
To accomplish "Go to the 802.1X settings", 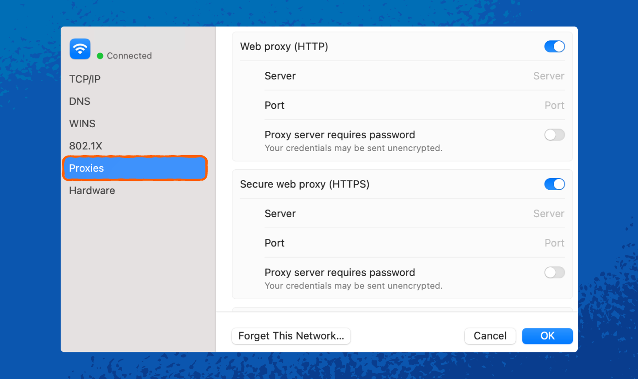I will (x=86, y=146).
